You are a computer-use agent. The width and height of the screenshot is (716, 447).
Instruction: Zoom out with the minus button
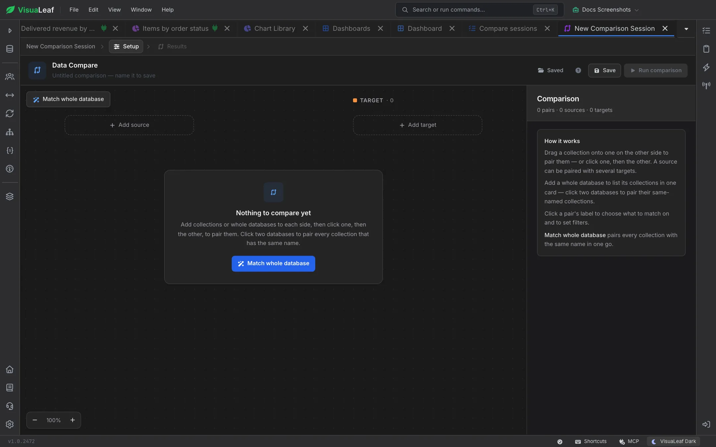coord(35,420)
